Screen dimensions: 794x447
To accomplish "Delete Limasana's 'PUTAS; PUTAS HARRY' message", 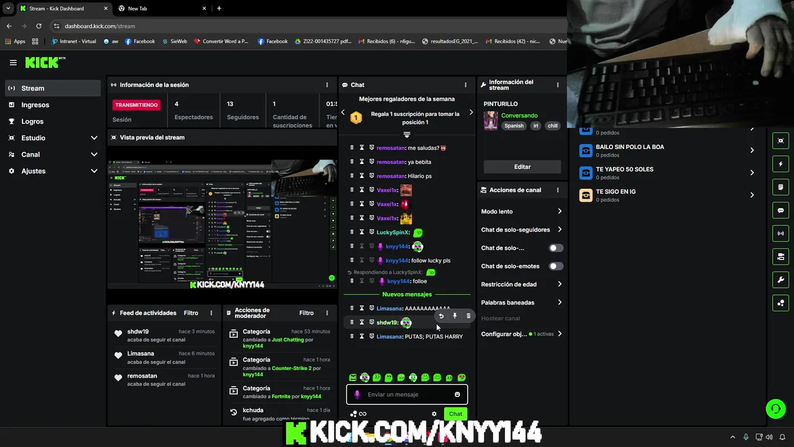I will point(352,336).
